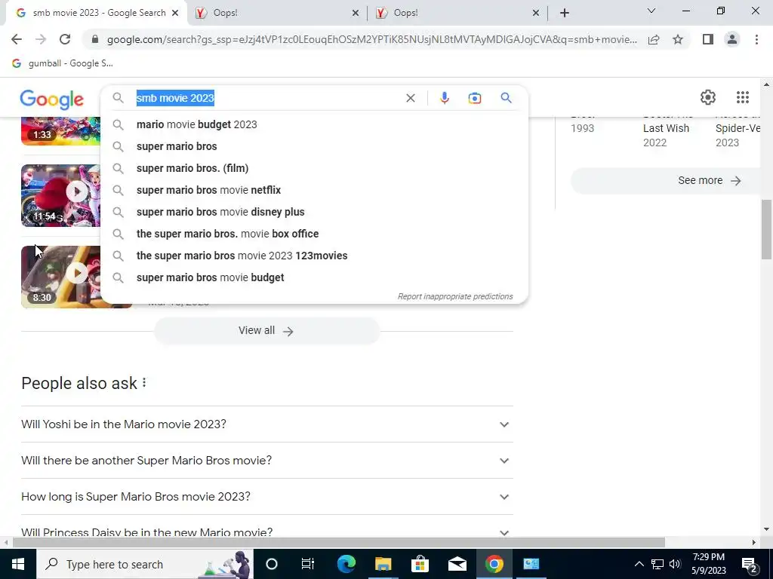Click the Windows taskbar search box

[x=145, y=564]
